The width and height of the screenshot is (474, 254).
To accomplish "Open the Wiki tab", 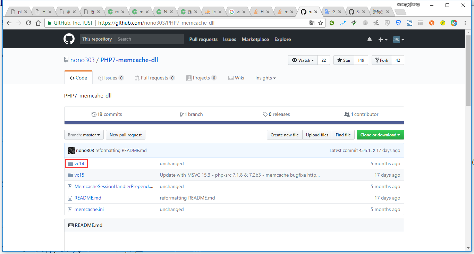I will pos(236,78).
